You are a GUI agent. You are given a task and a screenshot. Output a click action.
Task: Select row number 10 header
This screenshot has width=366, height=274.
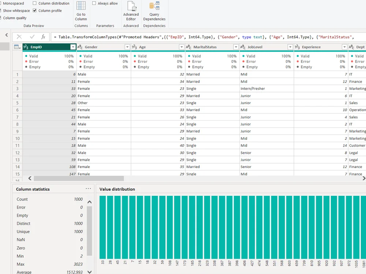[x=17, y=138]
